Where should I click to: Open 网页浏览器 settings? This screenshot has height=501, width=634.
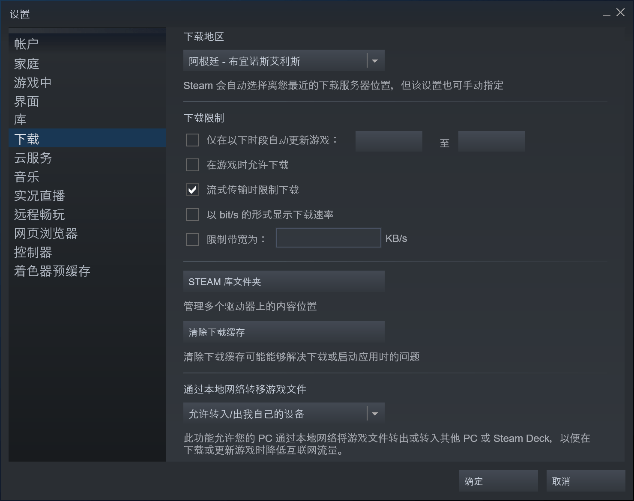(87, 233)
